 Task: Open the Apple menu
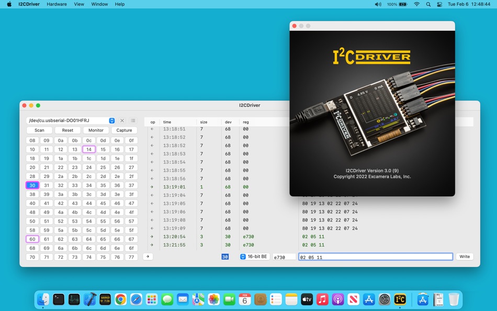[x=9, y=4]
